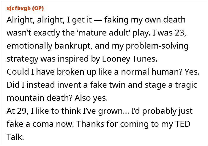Open the xjcfbvgb user profile link
The image size is (208, 146).
point(18,9)
